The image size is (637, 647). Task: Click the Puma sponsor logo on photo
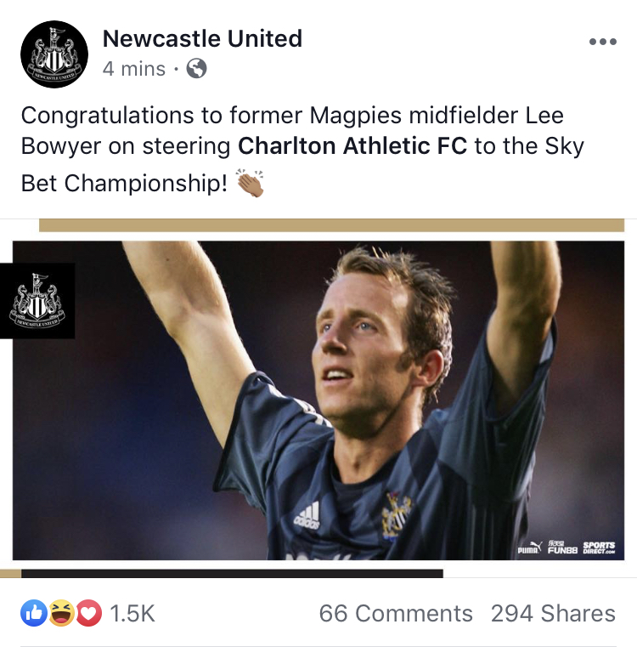530,548
